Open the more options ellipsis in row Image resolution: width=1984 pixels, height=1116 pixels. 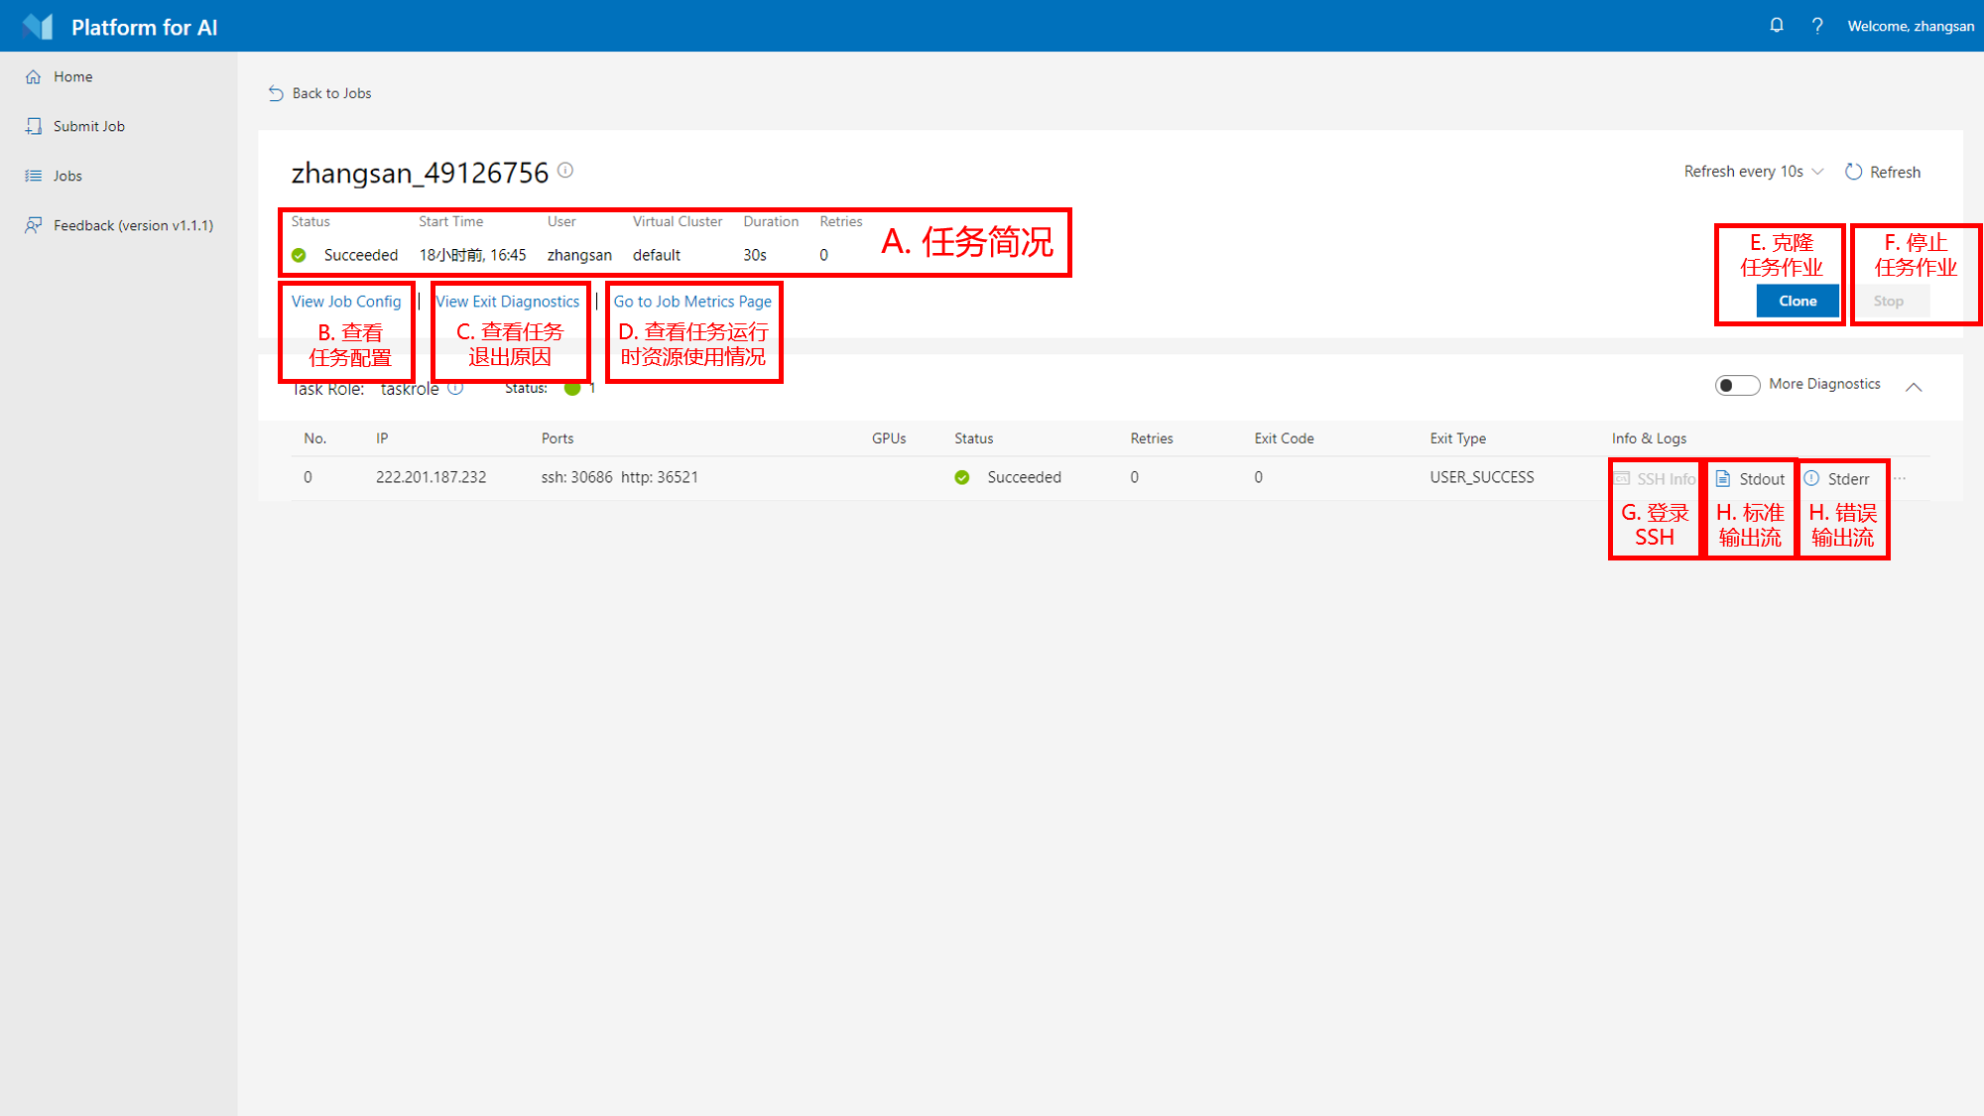(x=1900, y=478)
